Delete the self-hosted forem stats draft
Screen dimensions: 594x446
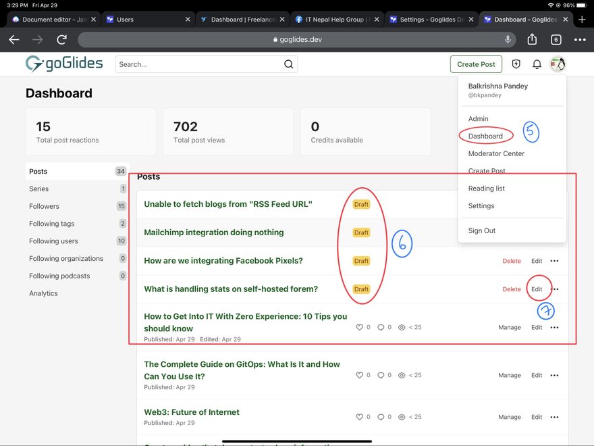(x=512, y=289)
